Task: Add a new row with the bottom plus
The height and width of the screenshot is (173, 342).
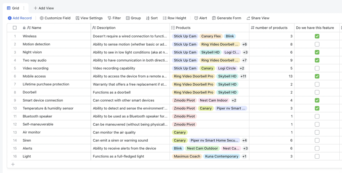Action: 13,164
